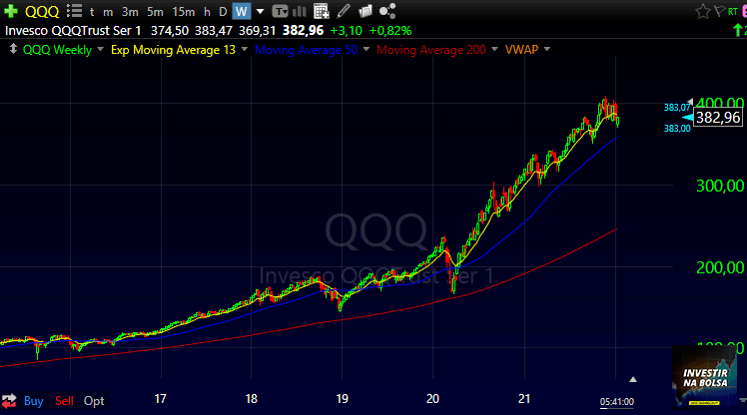The image size is (747, 415).
Task: Click the QQQ ticker symbol
Action: click(42, 11)
